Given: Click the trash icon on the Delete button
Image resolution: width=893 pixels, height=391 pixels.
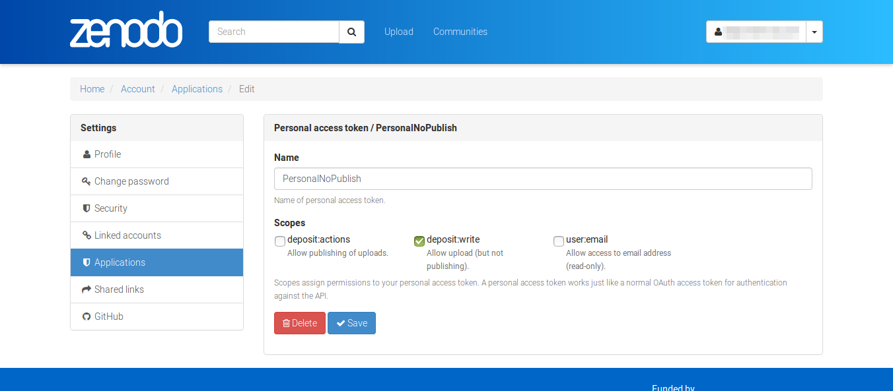Looking at the screenshot, I should (x=286, y=322).
